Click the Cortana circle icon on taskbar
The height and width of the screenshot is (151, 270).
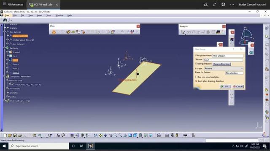tap(73, 146)
